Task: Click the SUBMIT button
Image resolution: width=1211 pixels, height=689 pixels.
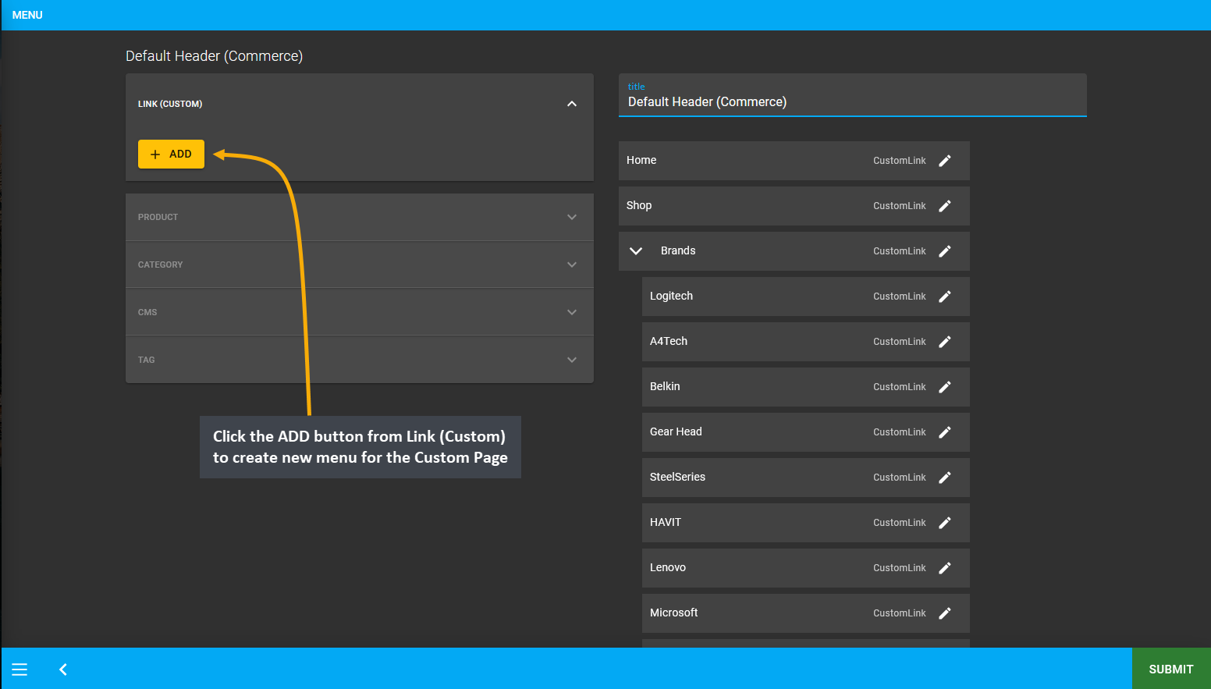Action: point(1171,669)
